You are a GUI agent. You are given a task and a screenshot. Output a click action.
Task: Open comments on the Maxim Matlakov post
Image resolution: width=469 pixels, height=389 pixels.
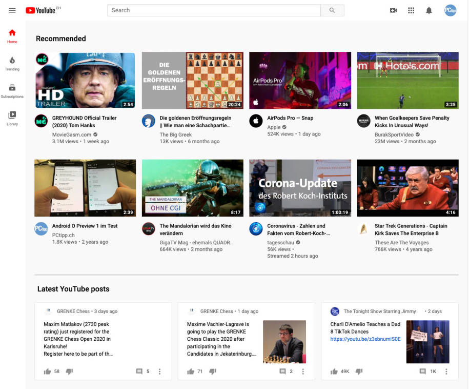pyautogui.click(x=139, y=372)
